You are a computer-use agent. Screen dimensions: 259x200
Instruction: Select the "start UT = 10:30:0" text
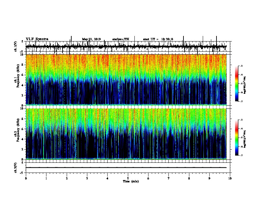158,39
